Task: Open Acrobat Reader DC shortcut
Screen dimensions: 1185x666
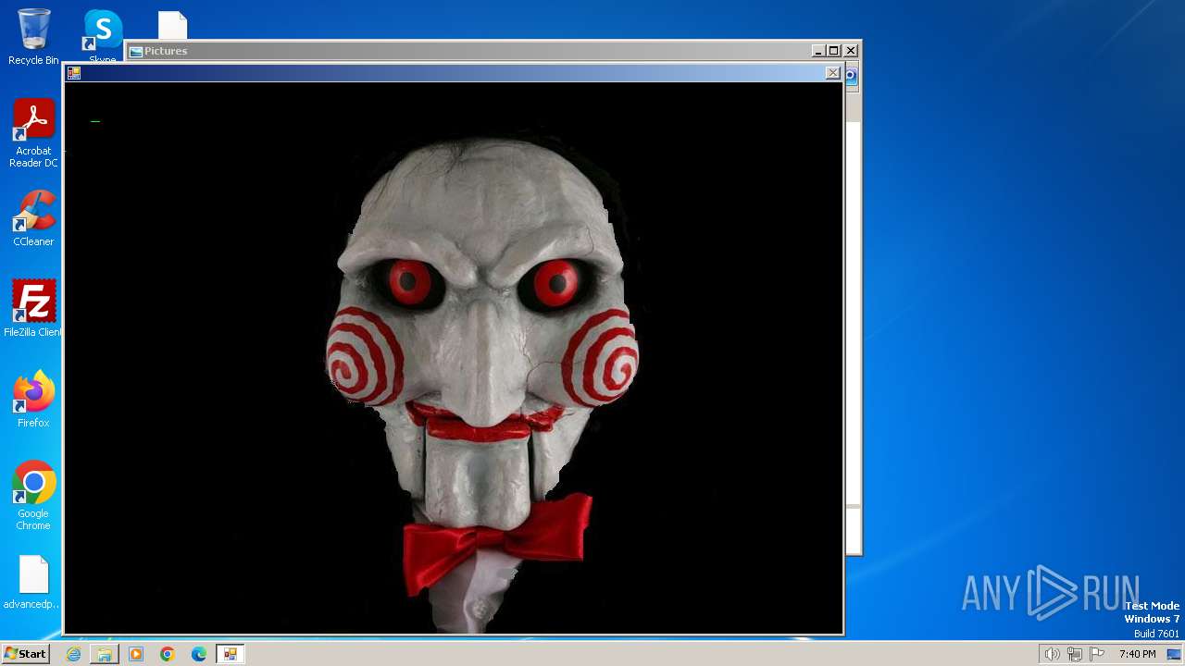Action: point(33,133)
